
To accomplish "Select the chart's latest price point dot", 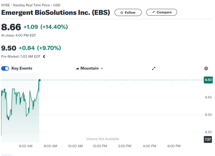I will click(x=40, y=80).
